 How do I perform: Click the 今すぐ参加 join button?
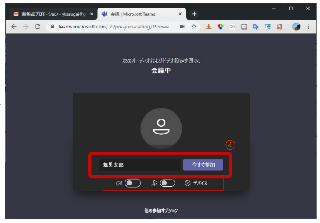click(203, 165)
